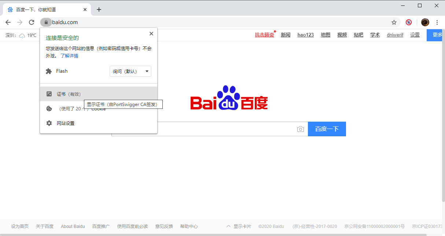Open the Chrome three-dot menu

pyautogui.click(x=437, y=22)
